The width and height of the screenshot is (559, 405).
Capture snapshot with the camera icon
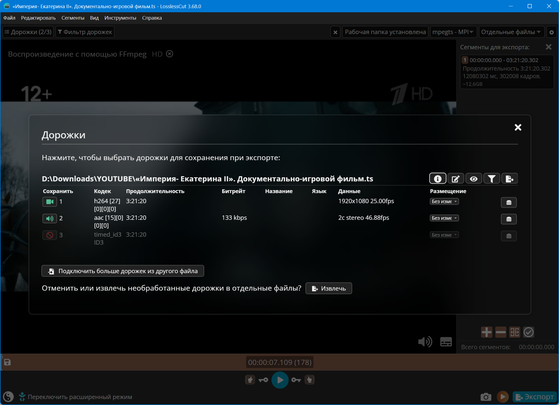486,397
